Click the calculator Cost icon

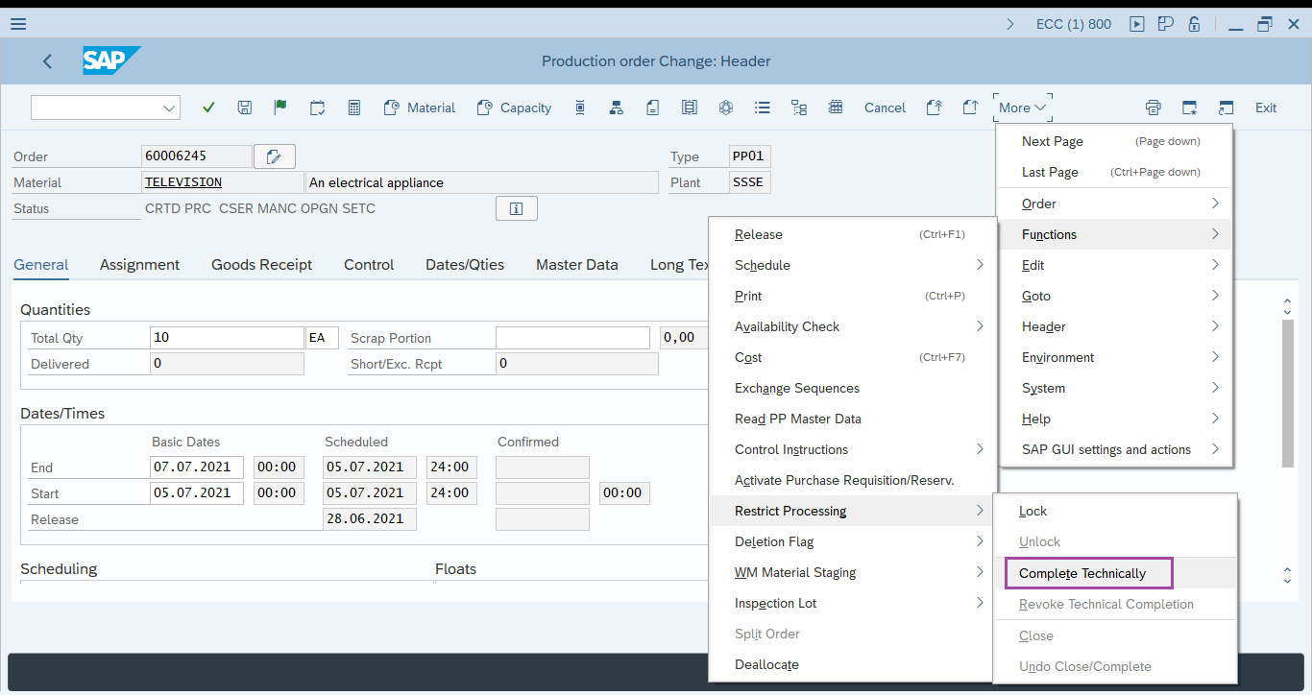354,108
